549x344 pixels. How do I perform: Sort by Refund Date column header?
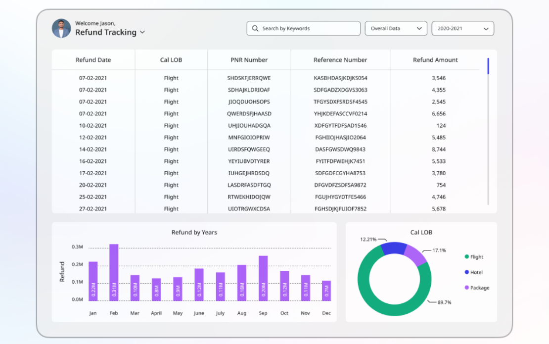pos(93,60)
